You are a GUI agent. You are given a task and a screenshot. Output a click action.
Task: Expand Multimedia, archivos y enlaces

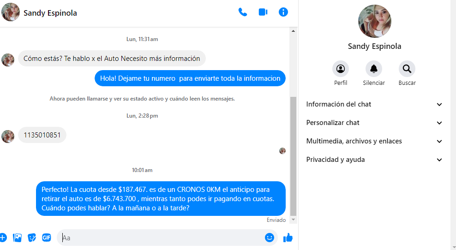(x=374, y=141)
